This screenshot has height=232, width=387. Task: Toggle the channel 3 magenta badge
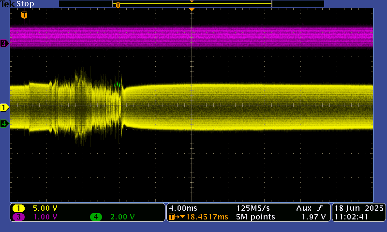click(x=19, y=217)
